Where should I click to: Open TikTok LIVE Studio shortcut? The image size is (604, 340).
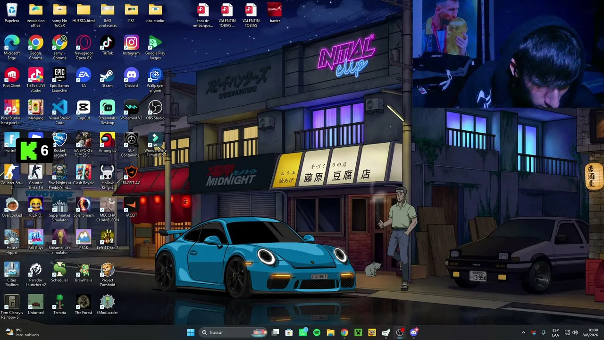[35, 80]
